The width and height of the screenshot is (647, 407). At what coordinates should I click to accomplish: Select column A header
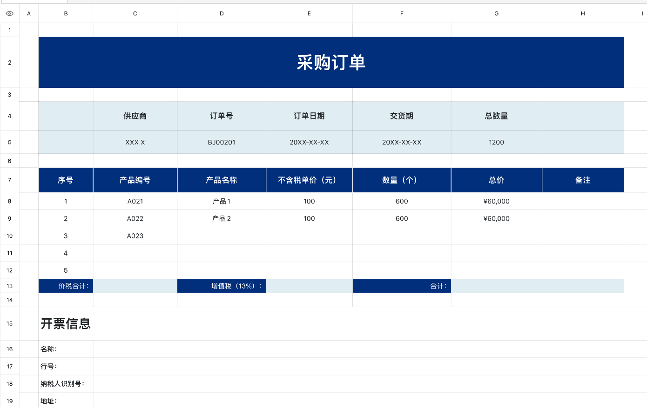point(29,13)
